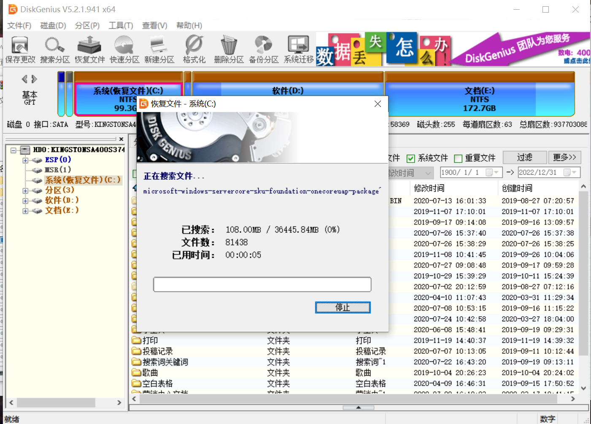The image size is (591, 424).
Task: Open the 备份分区 backup partition tool
Action: (264, 49)
